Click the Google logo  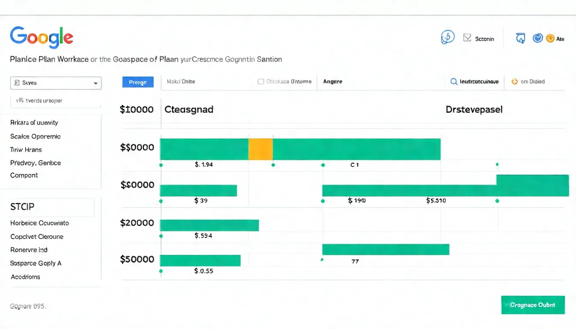tap(42, 37)
